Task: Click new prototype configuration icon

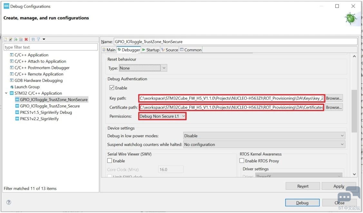Action: (10, 39)
